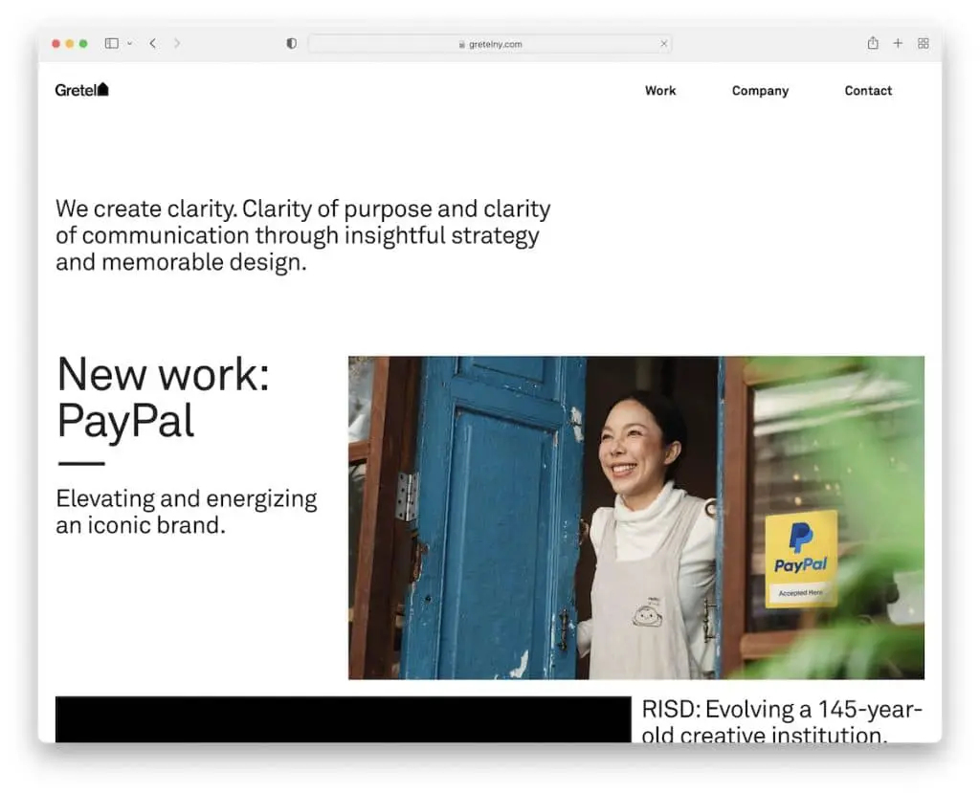
Task: Open the Company navigation item
Action: click(760, 91)
